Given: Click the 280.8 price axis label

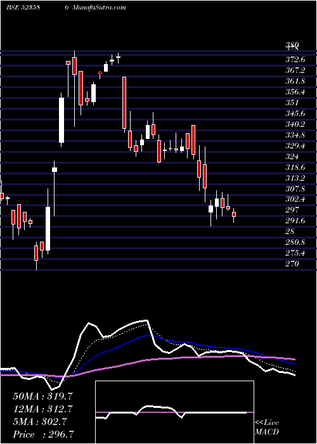Looking at the screenshot, I should pyautogui.click(x=295, y=242).
